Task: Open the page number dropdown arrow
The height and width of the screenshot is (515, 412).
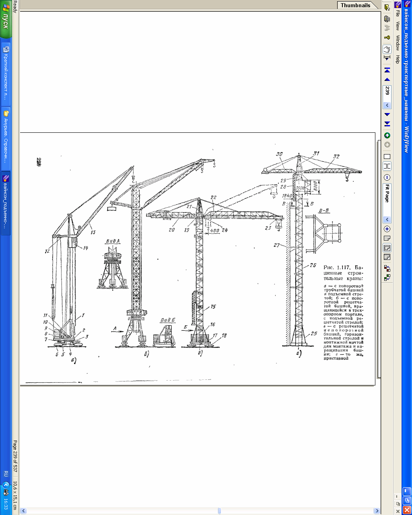Action: click(387, 105)
